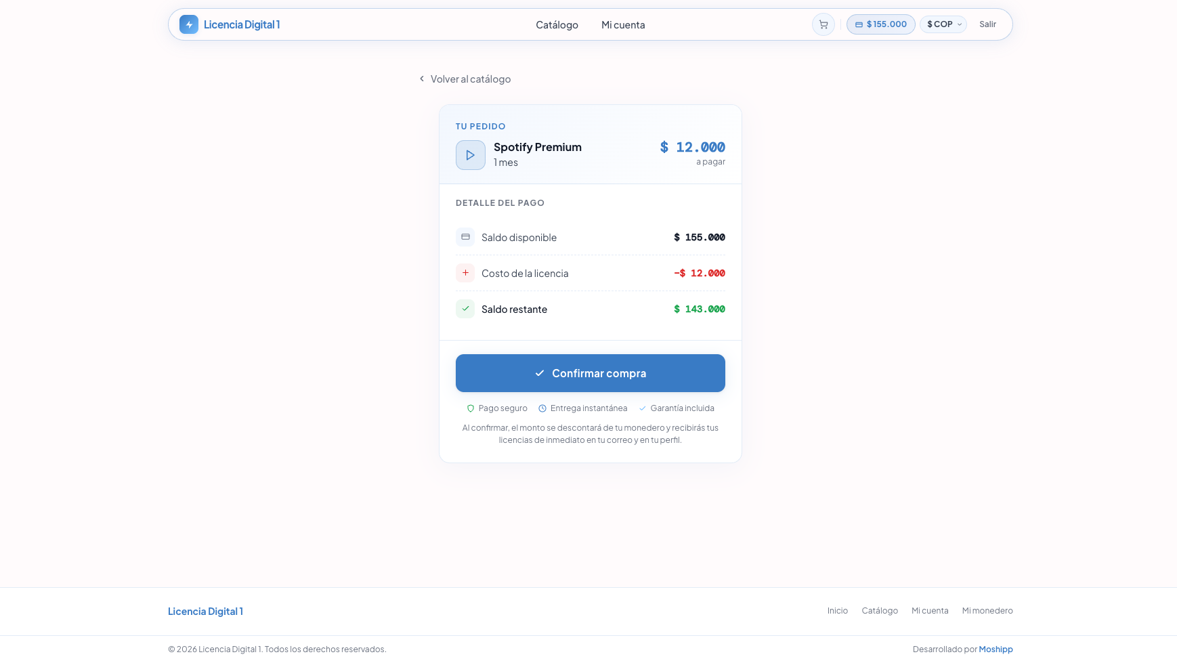The width and height of the screenshot is (1177, 663).
Task: Open the shopping cart icon
Action: click(x=823, y=24)
